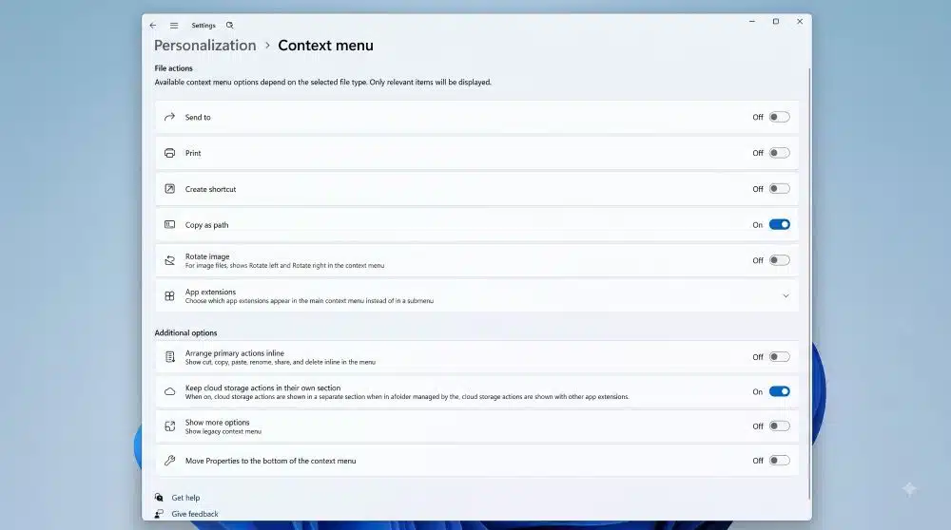Click the Additional options heading
The height and width of the screenshot is (530, 951).
tap(185, 333)
